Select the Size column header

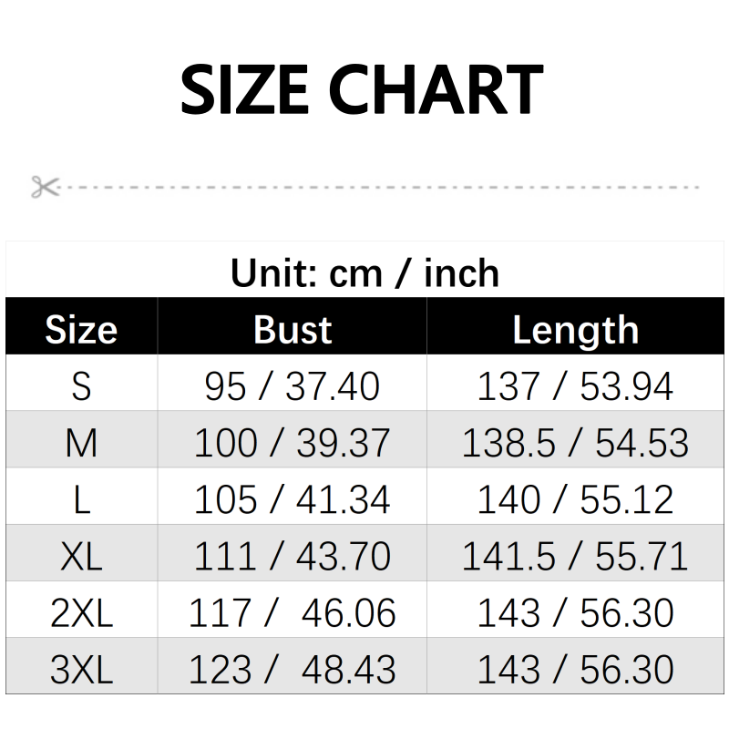coord(81,329)
